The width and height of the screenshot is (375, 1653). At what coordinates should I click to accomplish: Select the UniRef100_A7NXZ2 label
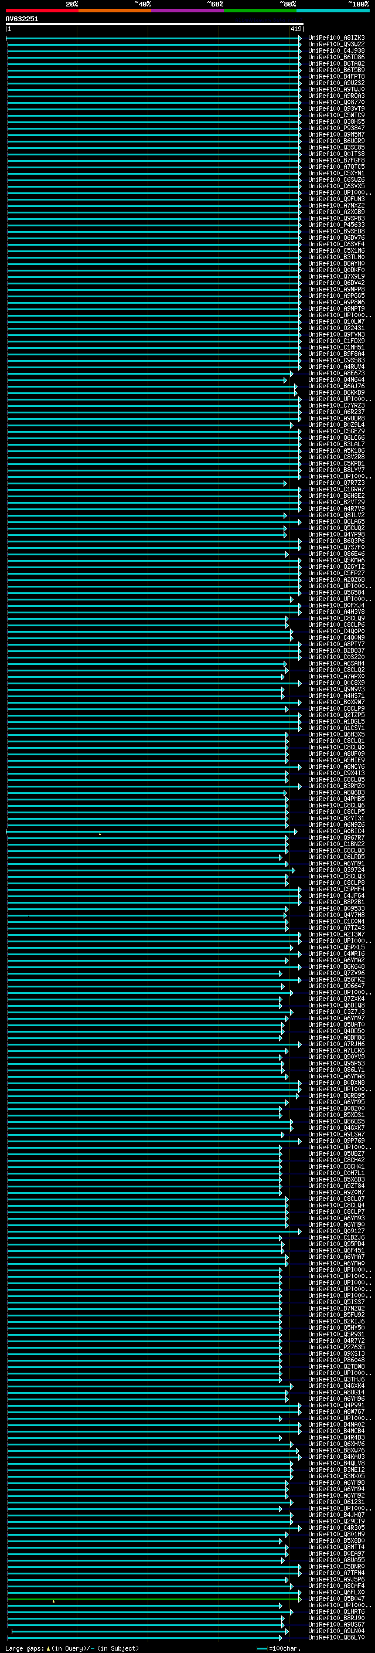(x=336, y=205)
